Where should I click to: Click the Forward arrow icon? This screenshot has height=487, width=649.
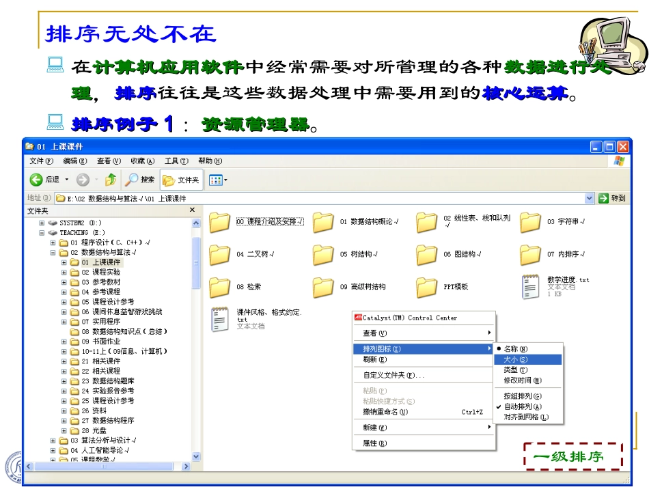tap(83, 180)
